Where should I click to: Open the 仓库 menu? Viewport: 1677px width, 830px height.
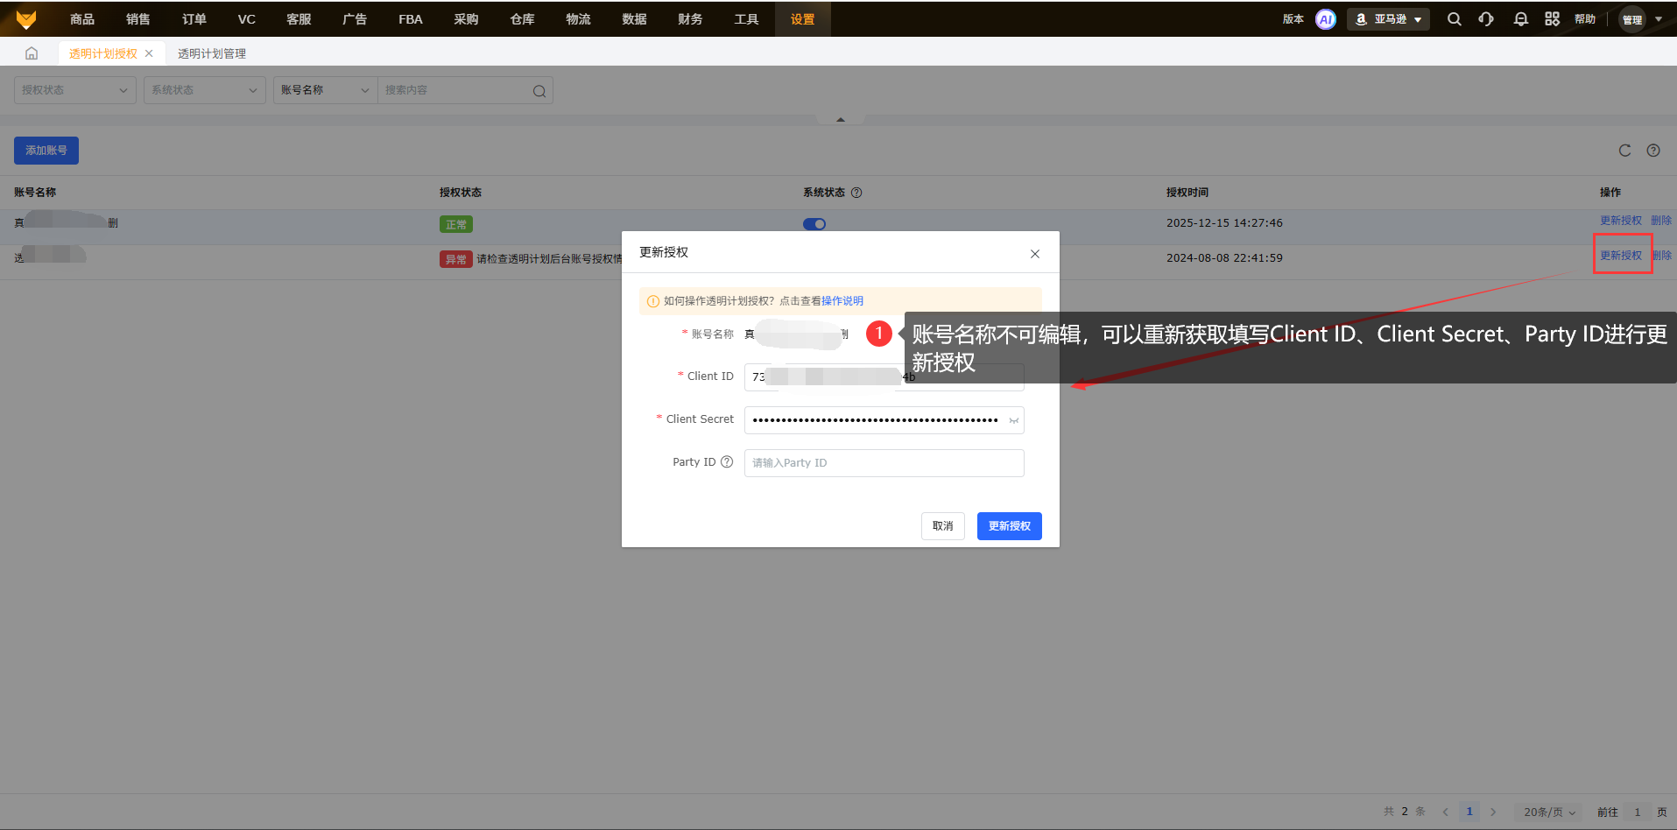(x=522, y=19)
